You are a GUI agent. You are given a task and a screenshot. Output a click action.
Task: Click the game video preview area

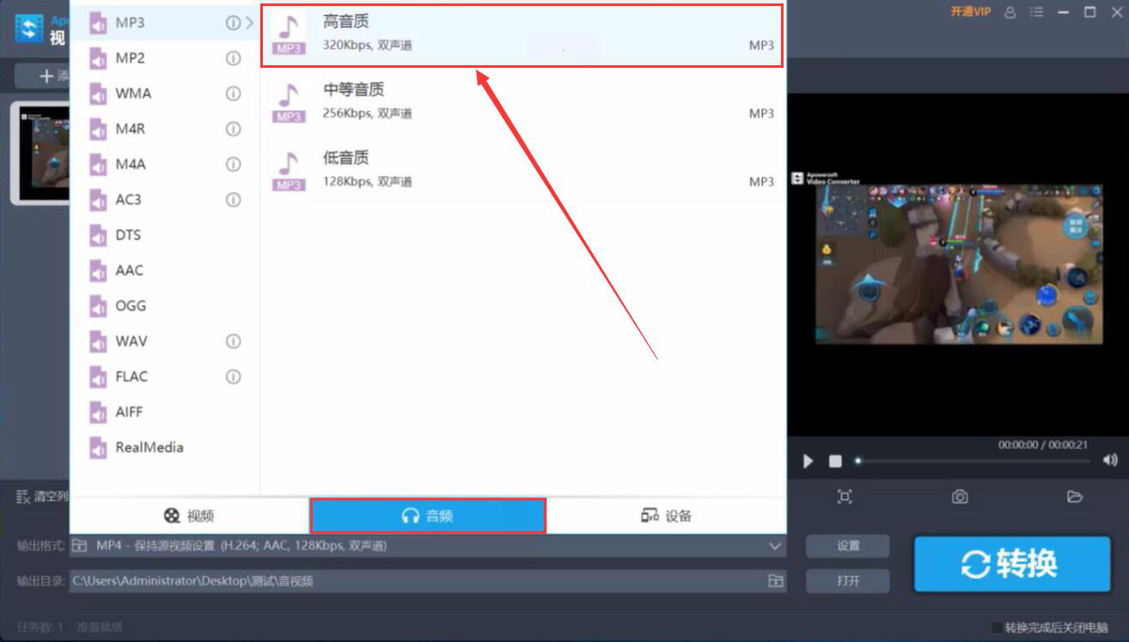pyautogui.click(x=958, y=264)
